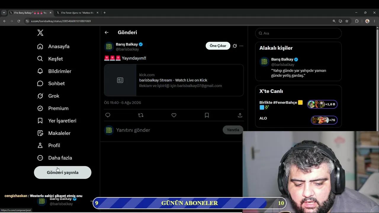Image resolution: width=379 pixels, height=213 pixels.
Task: Repost the post via retweet icon
Action: [141, 115]
